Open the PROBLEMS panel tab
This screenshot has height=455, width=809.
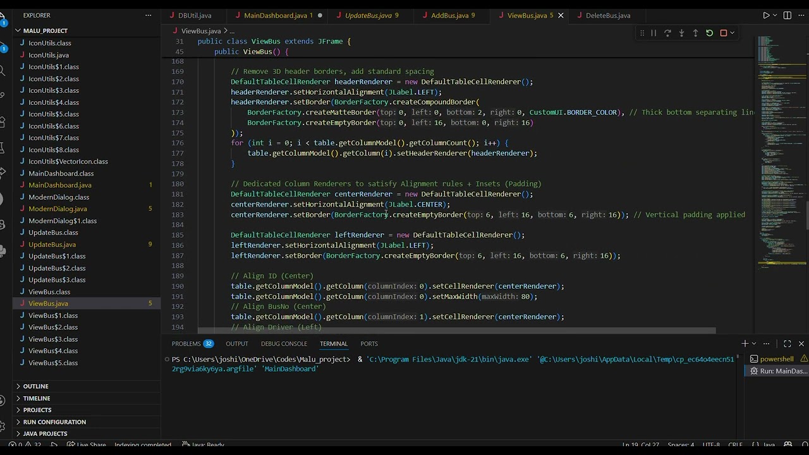pos(186,344)
